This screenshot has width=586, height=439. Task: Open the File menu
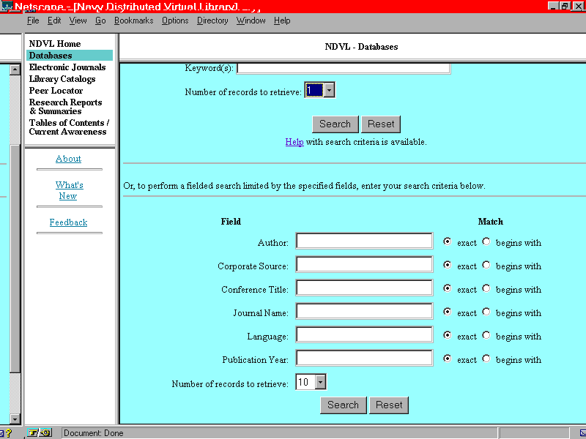[33, 20]
